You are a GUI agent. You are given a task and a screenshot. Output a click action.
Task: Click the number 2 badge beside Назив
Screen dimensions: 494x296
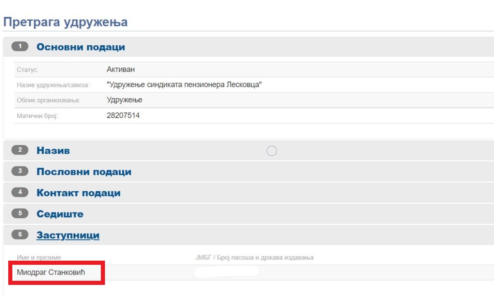20,150
